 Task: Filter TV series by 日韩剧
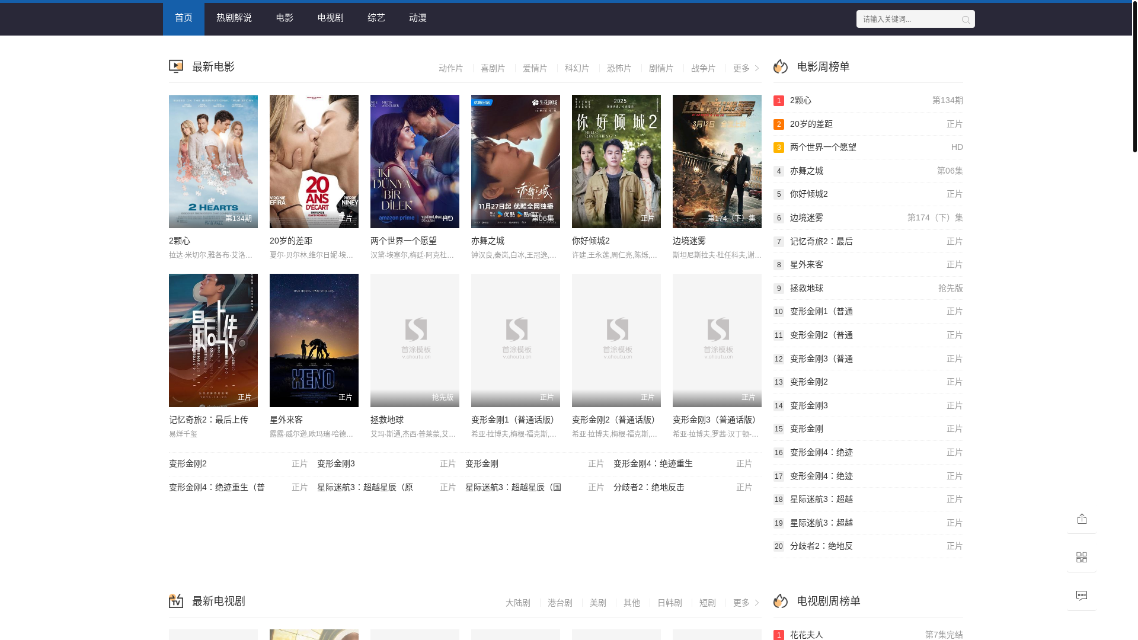(x=670, y=603)
